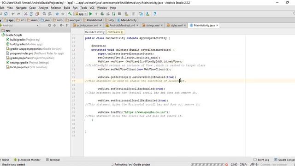The width and height of the screenshot is (295, 166).
Task: Open the Help menu
Action: (113, 8)
